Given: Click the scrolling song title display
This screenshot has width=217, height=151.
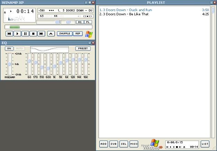Looking at the screenshot, I should click(x=65, y=10).
